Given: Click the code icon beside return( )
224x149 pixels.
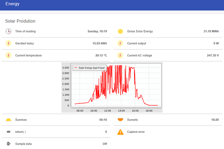Looking at the screenshot, I should coord(8,132).
